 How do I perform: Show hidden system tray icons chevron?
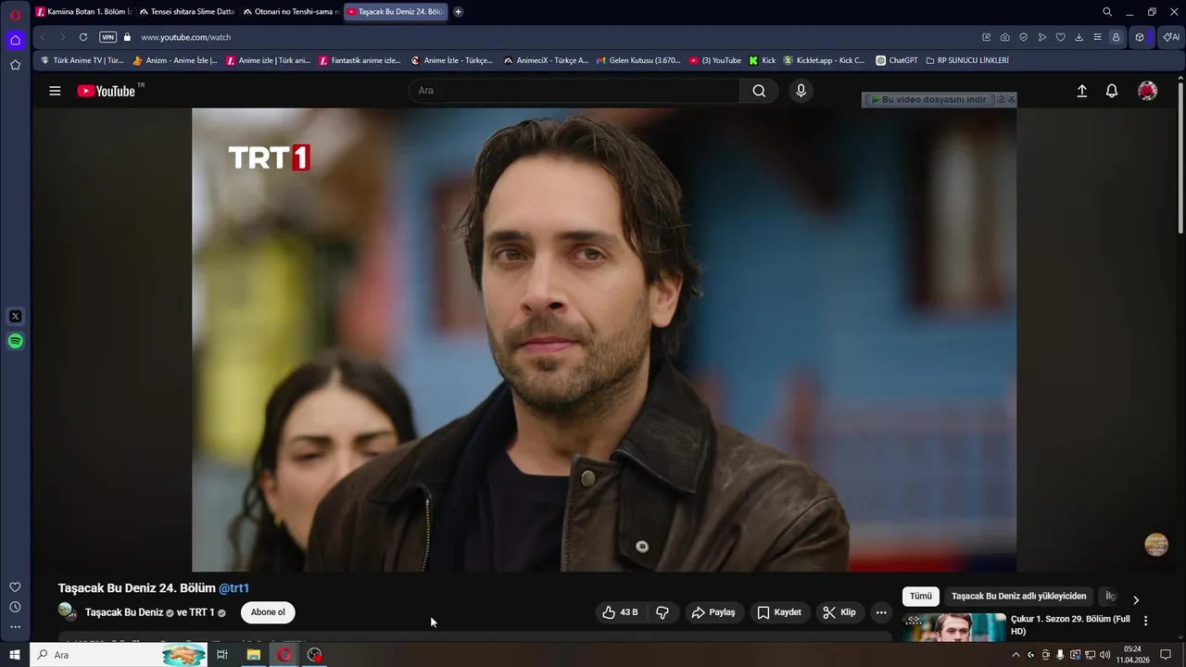(1016, 655)
